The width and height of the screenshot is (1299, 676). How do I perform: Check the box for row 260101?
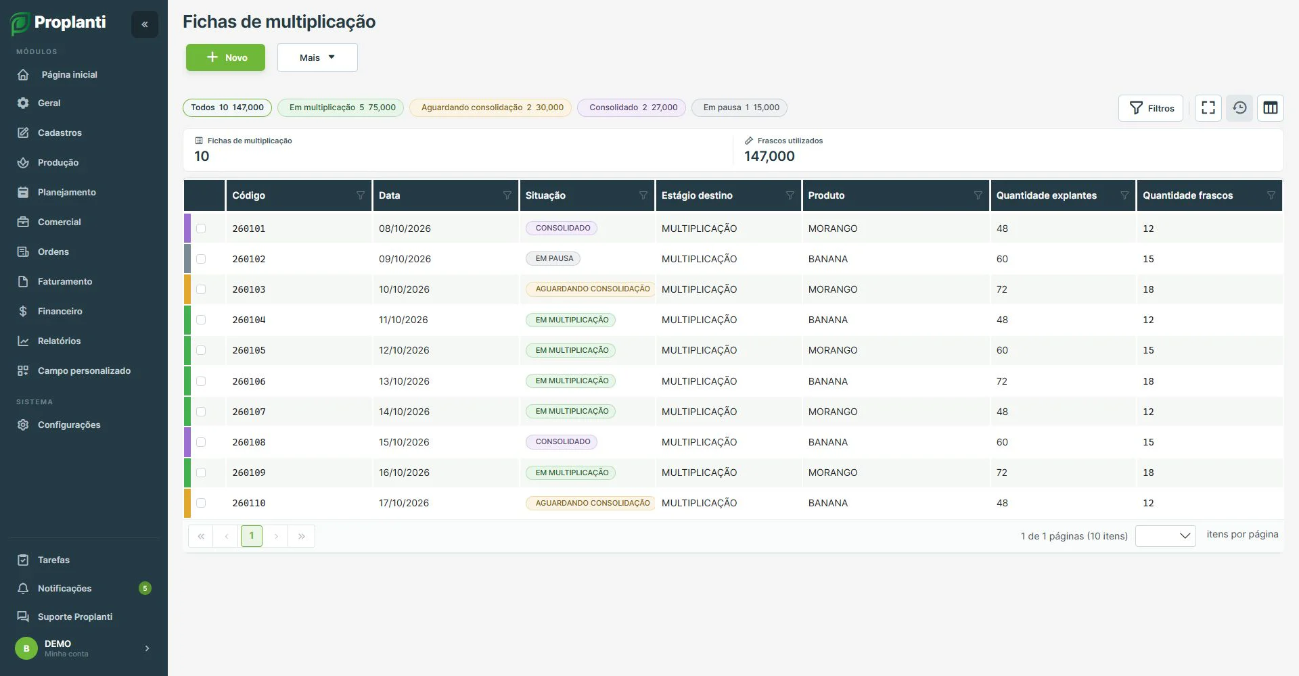201,228
